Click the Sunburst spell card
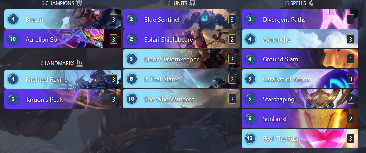This screenshot has height=153, width=366. pos(300,119)
